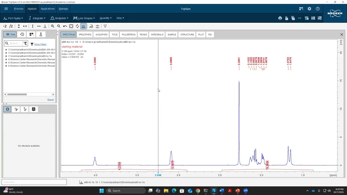Open the Integrate dropdown
Screen dimensions: 347x195
point(37,18)
